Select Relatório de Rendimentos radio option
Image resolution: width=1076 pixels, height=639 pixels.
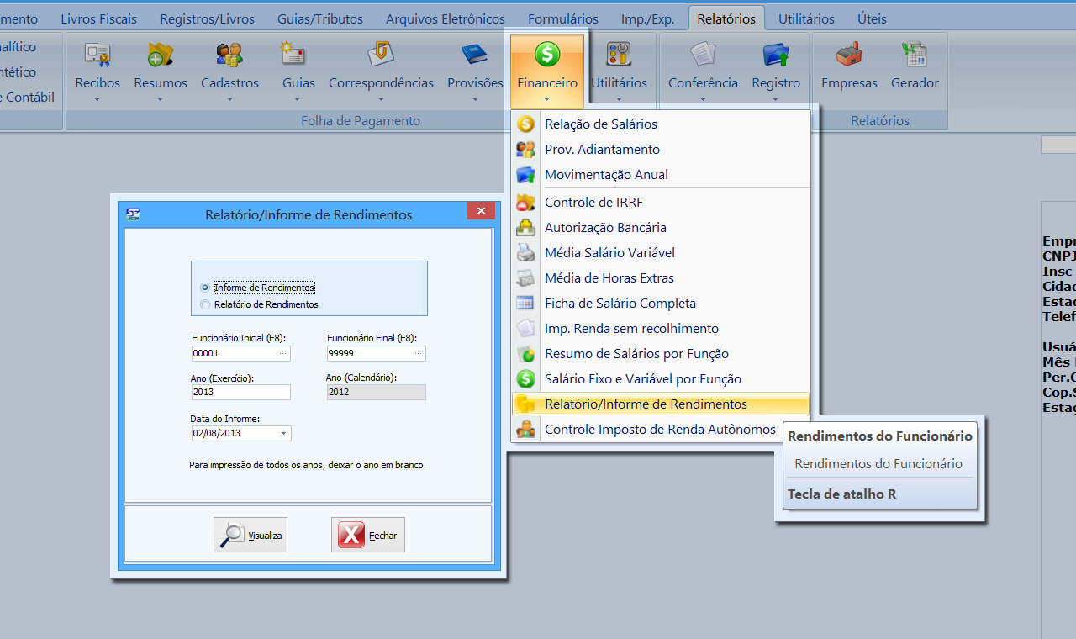pos(205,304)
